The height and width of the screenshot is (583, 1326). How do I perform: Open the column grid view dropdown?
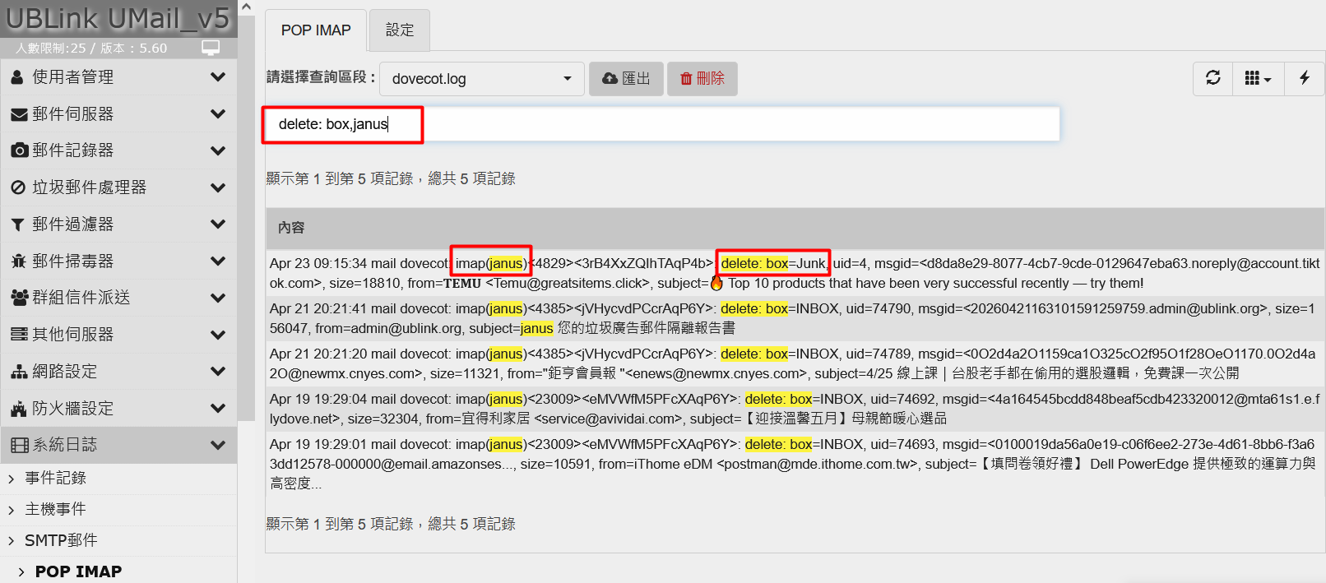pyautogui.click(x=1258, y=78)
